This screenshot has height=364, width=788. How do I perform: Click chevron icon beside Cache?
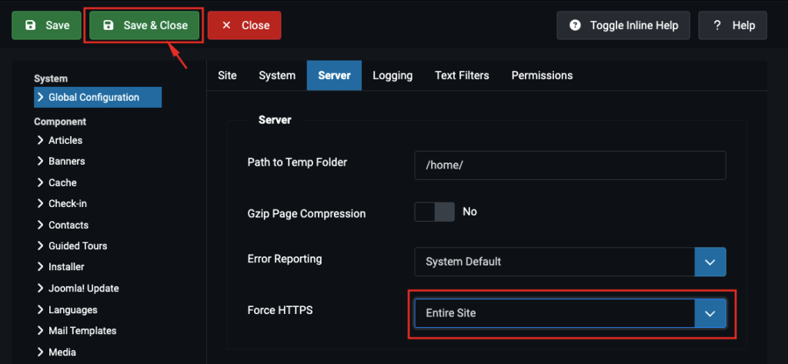point(41,182)
